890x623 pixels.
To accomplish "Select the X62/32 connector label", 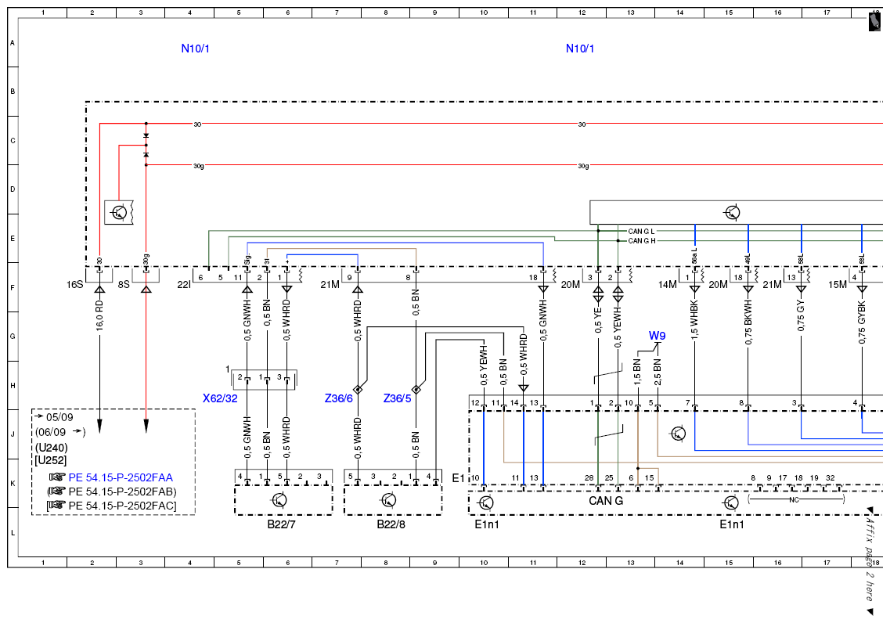I will pos(220,398).
